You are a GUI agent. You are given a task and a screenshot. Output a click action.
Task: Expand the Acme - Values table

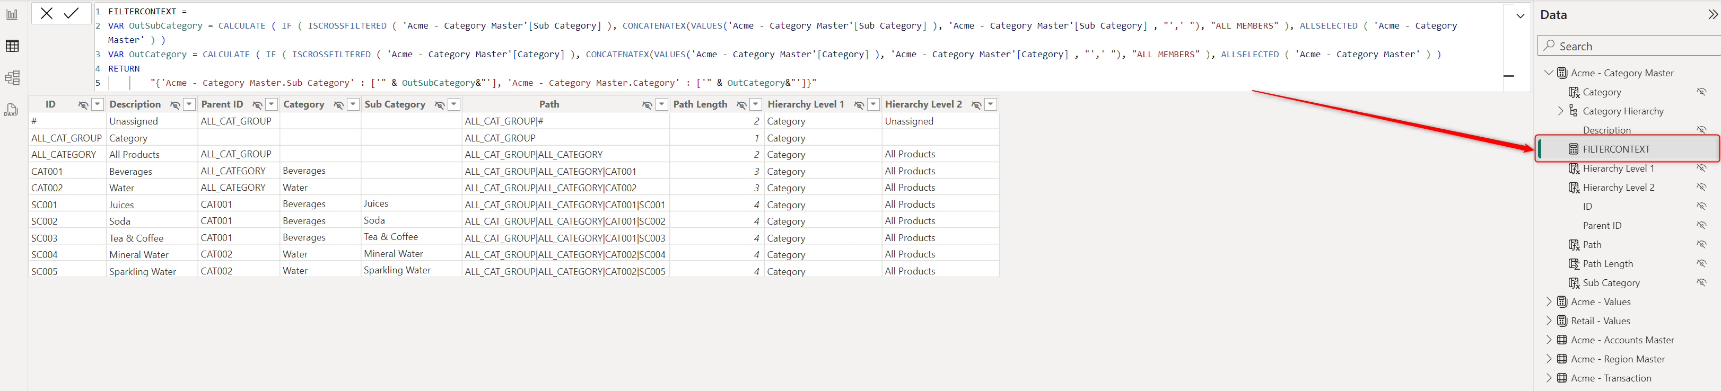1549,301
